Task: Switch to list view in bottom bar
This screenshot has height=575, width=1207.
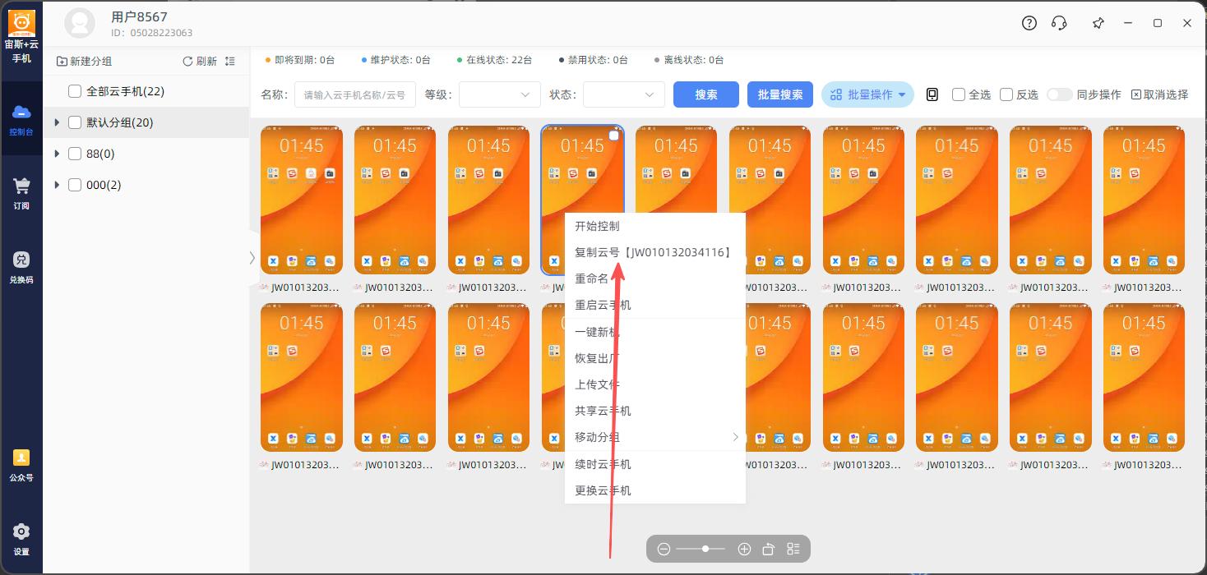Action: 793,549
